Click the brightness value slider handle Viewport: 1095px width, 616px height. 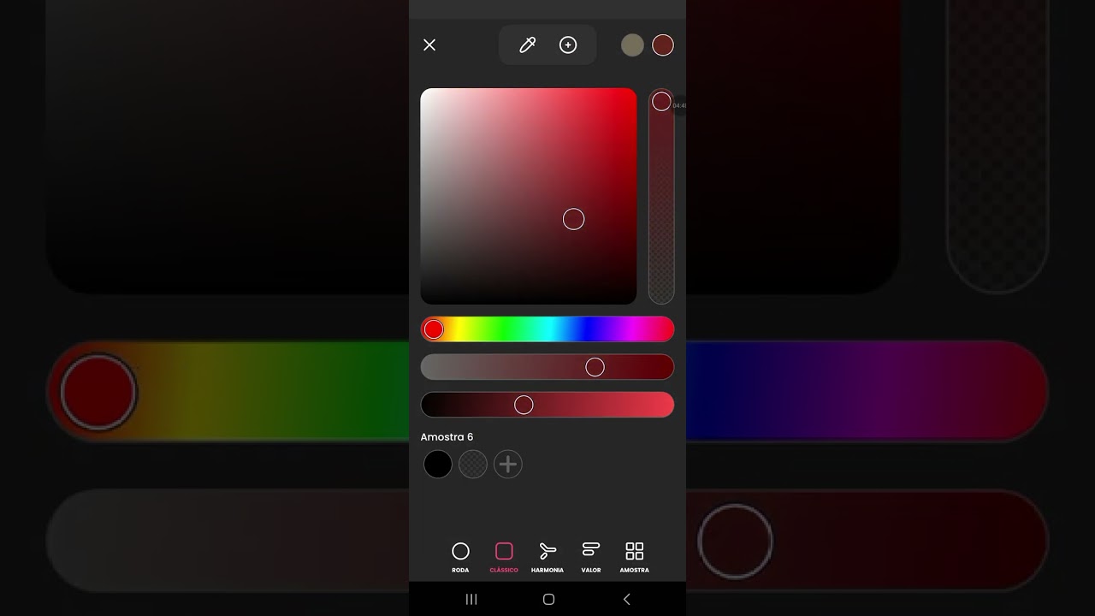coord(524,405)
